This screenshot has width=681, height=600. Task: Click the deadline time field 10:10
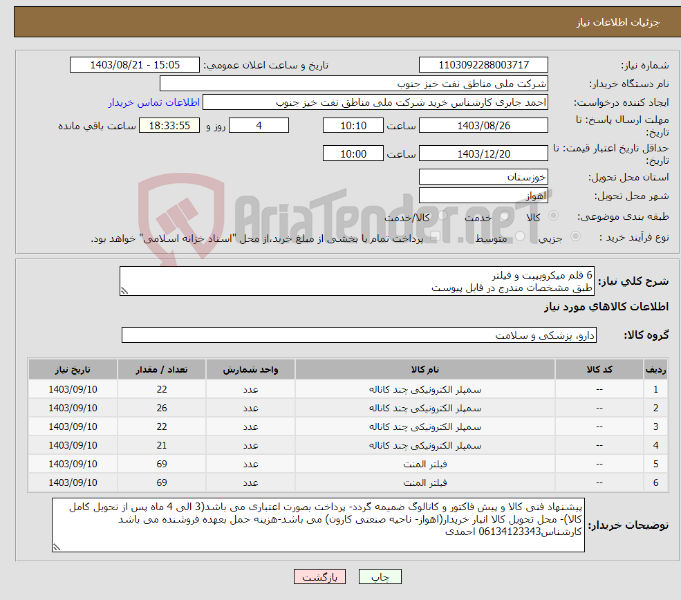353,126
